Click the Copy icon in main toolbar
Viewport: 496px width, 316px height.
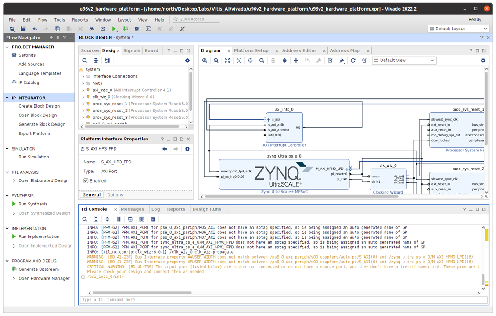coord(57,29)
